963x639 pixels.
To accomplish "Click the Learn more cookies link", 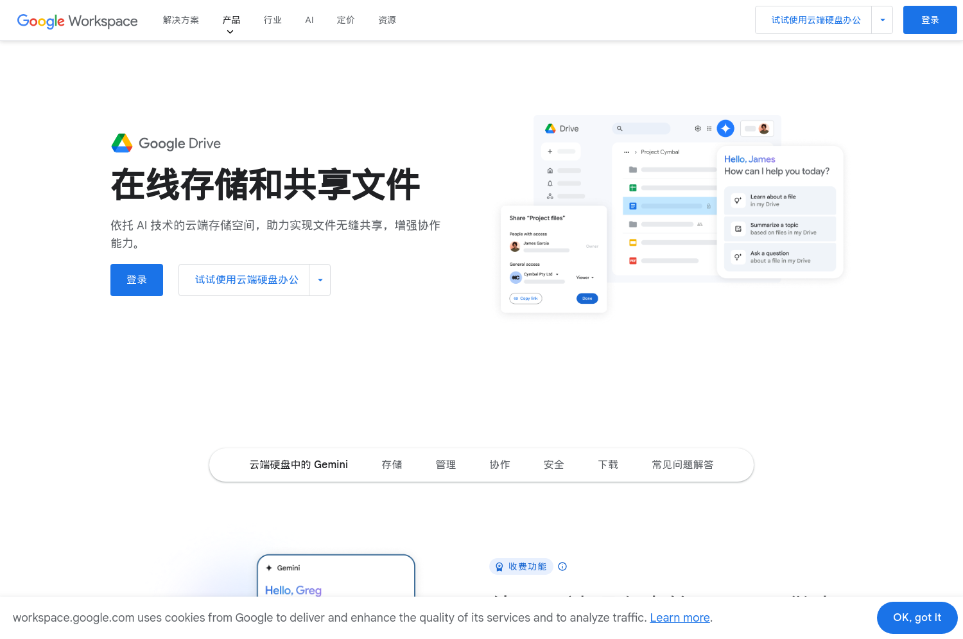I will click(679, 617).
